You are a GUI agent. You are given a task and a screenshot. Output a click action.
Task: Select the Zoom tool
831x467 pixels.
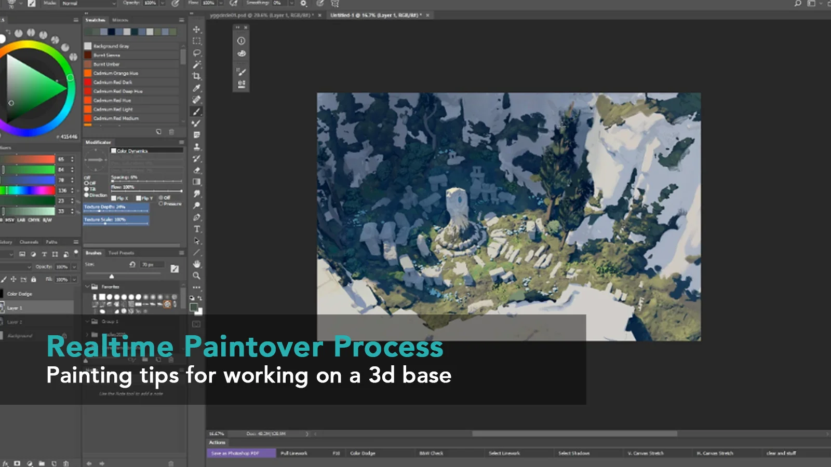pos(196,276)
